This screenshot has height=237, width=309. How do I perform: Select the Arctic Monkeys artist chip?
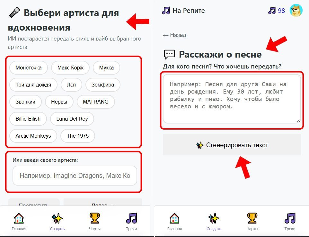point(33,136)
